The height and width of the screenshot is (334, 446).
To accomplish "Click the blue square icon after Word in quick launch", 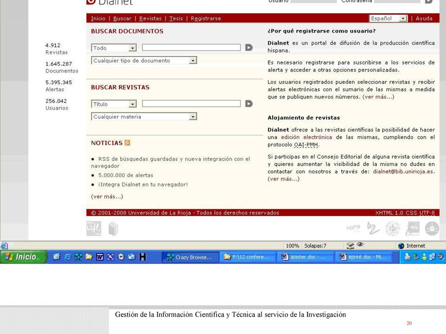I will click(x=110, y=257).
